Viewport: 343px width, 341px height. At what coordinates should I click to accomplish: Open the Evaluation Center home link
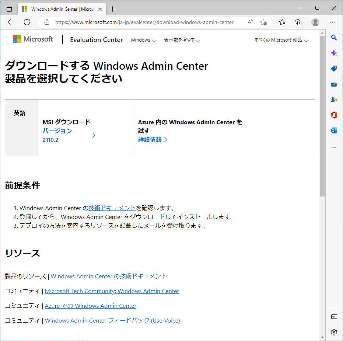pos(96,40)
